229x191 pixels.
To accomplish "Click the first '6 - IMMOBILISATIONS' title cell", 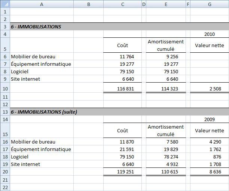I will pos(36,27).
